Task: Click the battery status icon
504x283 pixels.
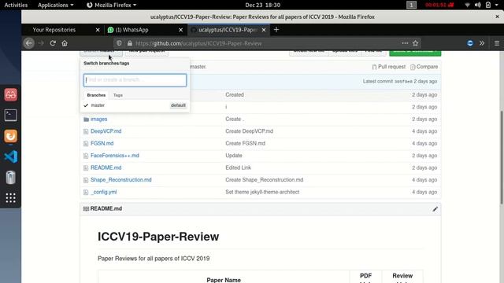Action: click(488, 5)
